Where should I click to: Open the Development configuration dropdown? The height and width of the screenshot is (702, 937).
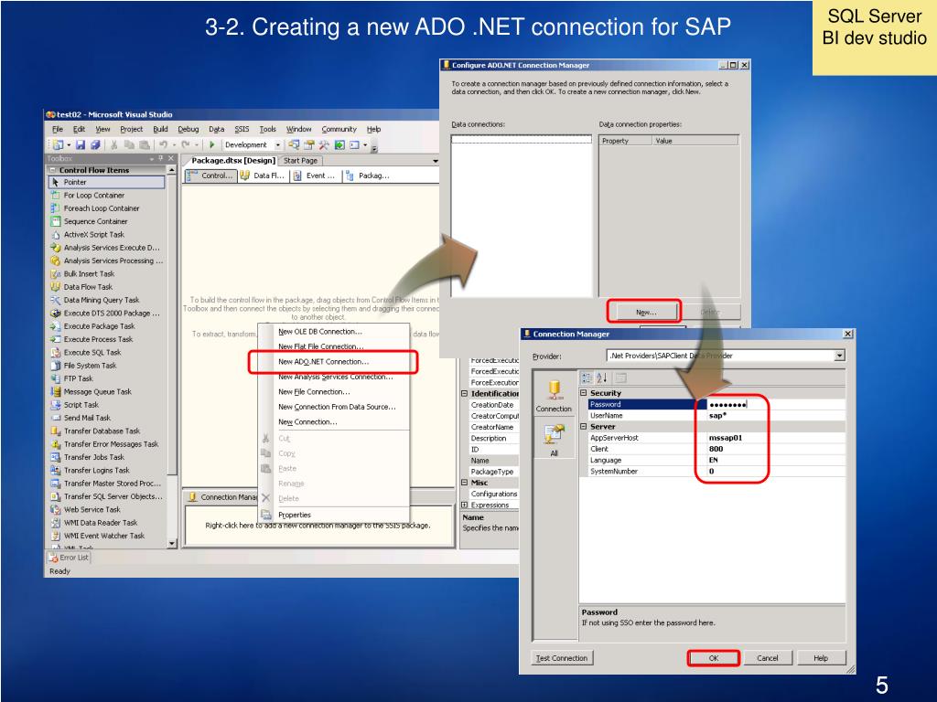[278, 145]
